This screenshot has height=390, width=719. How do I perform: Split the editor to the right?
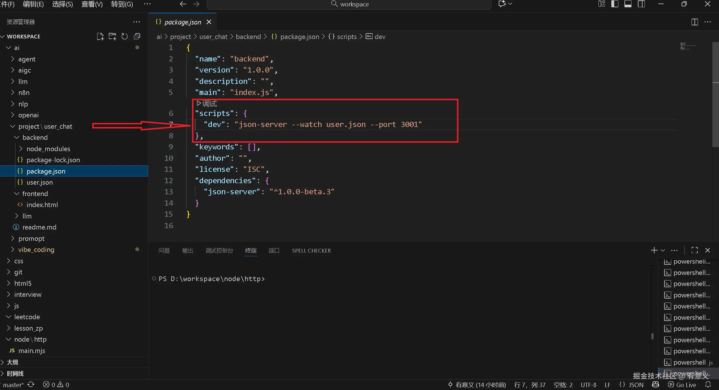pos(695,22)
